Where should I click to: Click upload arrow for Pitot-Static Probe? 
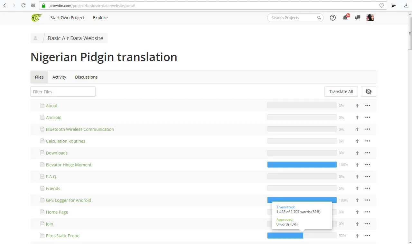[357, 236]
